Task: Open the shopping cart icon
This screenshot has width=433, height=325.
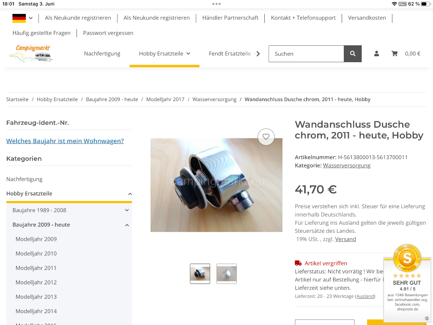Action: point(395,54)
